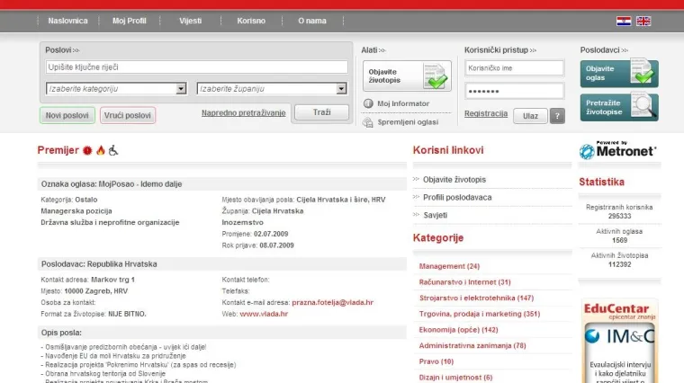Click the Spremljeni oglasi folder icon

368,122
